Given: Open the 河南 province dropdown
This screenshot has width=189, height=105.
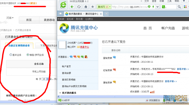Looking at the screenshot, I should pyautogui.click(x=10, y=18).
